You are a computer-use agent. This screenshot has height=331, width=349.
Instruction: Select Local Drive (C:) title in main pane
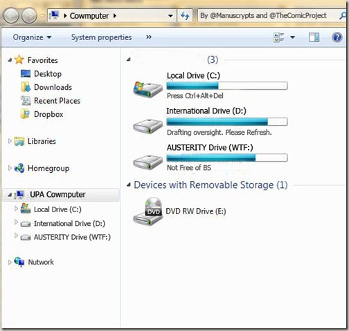(x=193, y=75)
